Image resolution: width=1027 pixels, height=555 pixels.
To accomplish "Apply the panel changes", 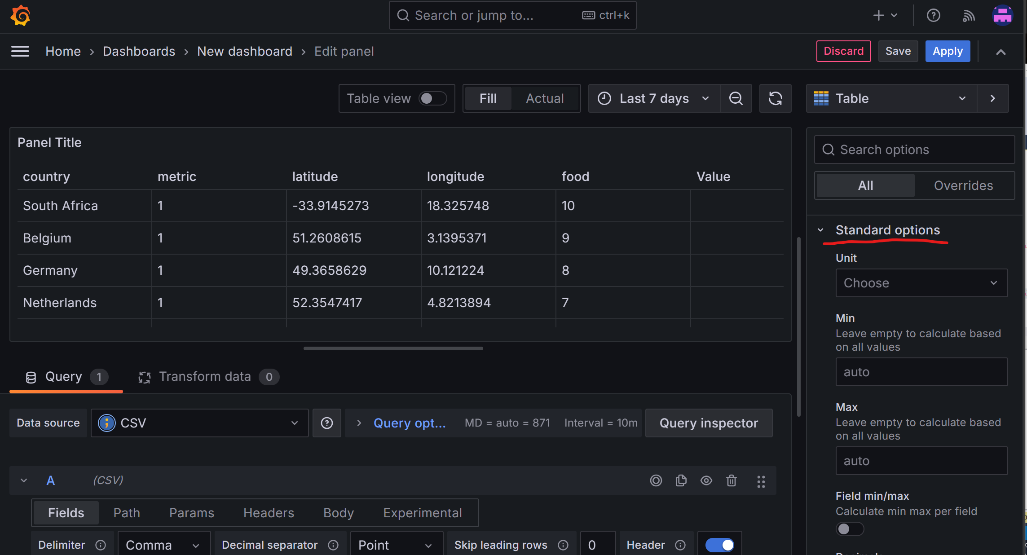I will pos(948,51).
